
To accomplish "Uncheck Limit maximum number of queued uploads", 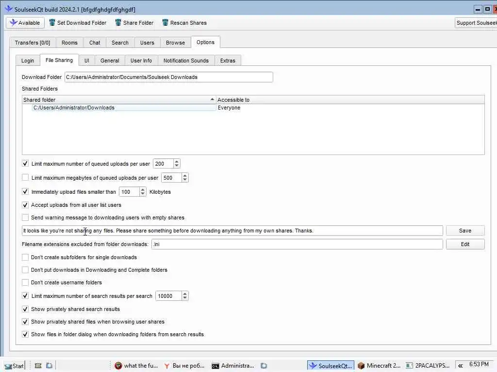I will [25, 164].
